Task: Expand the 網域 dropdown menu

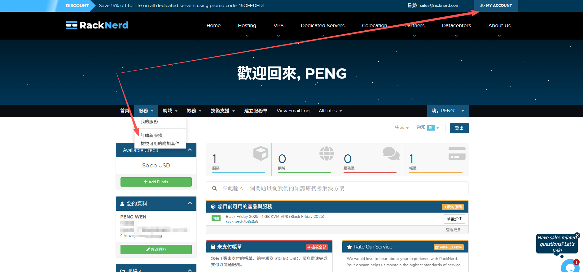Action: 170,111
